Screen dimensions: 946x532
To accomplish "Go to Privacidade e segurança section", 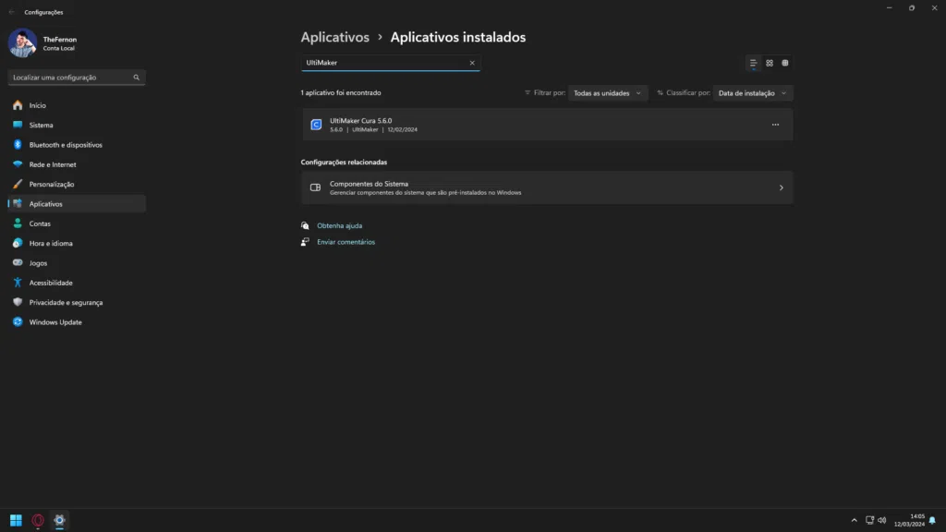I will (x=66, y=302).
